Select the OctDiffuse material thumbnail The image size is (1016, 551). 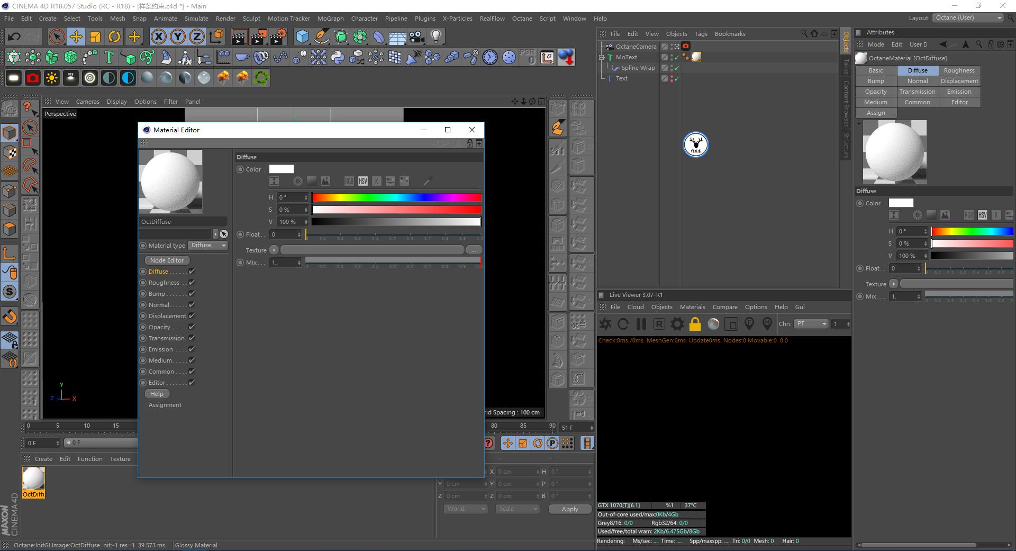click(33, 479)
